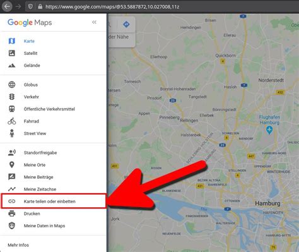Click the Öffentliche Verkehrsmittel train icon

[x=12, y=109]
